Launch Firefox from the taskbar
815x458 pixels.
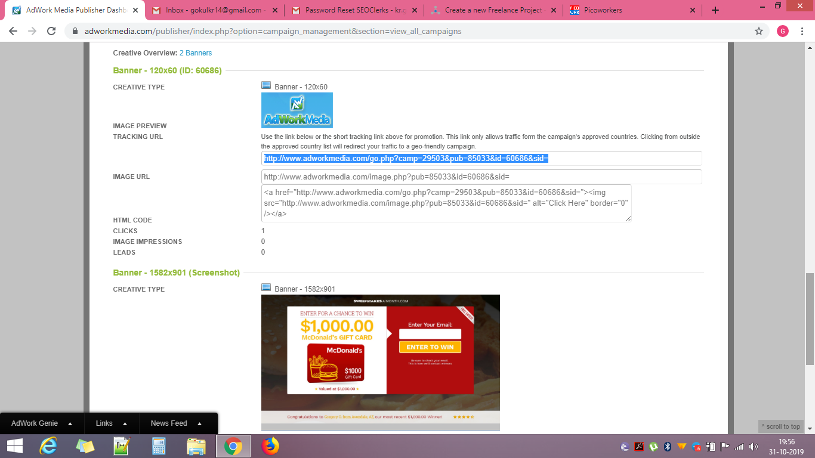coord(270,446)
